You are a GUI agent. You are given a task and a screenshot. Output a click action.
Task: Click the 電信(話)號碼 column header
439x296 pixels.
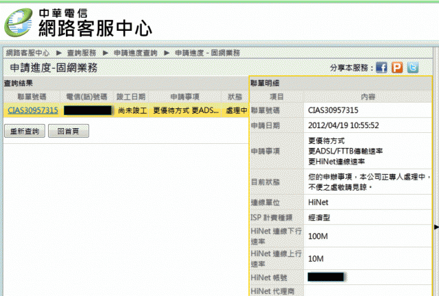[86, 97]
